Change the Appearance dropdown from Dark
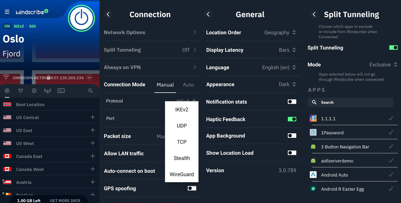Screen dimensions: 401x203 coord(287,85)
